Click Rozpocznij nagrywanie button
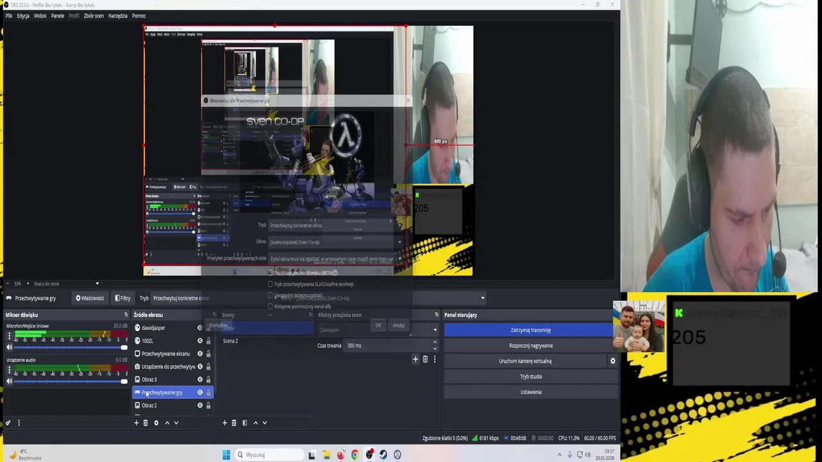The width and height of the screenshot is (822, 462). click(530, 345)
